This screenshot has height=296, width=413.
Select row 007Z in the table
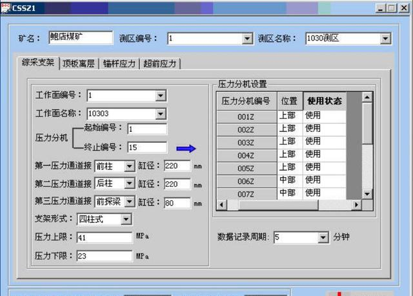click(247, 194)
